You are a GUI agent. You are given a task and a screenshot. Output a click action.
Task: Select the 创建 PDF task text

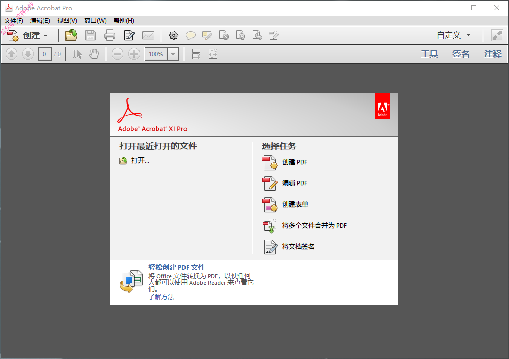294,162
